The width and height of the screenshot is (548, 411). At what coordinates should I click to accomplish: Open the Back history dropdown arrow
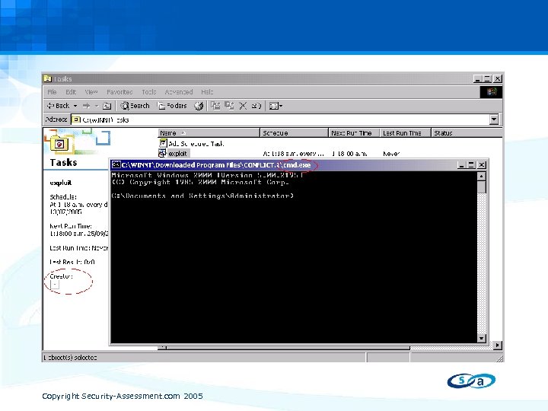[75, 106]
